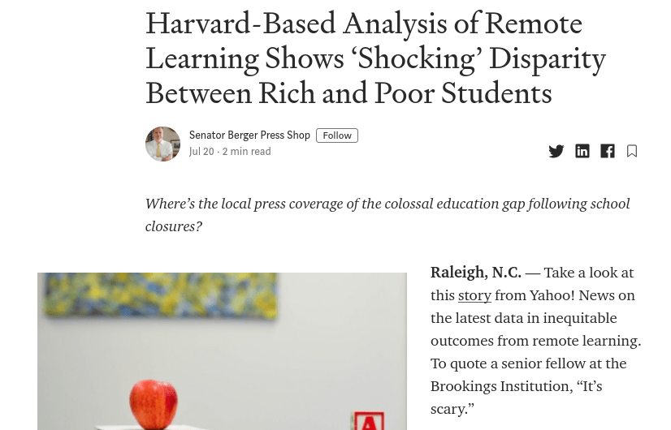Image resolution: width=671 pixels, height=430 pixels.
Task: Share the article on LinkedIn
Action: click(582, 151)
